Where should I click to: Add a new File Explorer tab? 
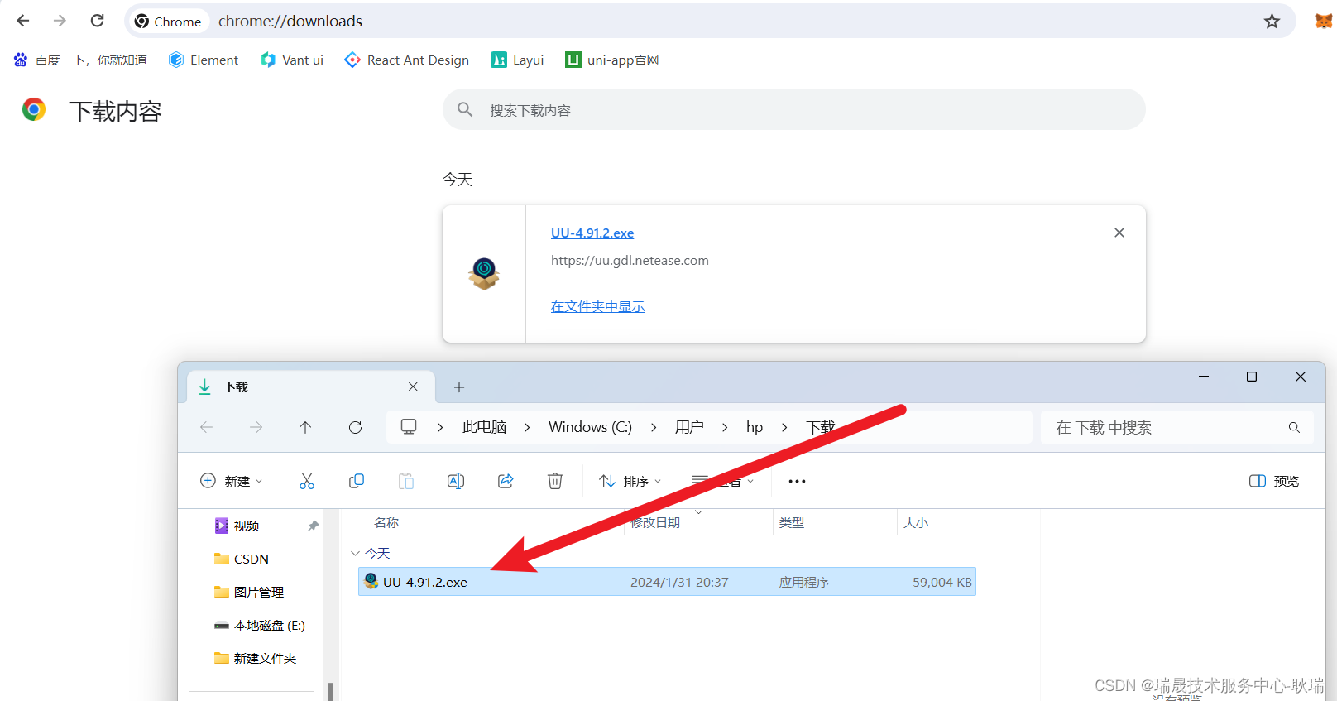point(459,387)
